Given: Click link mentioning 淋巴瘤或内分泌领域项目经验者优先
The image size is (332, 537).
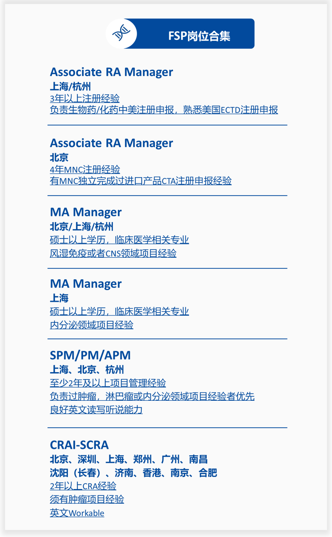Looking at the screenshot, I should tap(152, 396).
